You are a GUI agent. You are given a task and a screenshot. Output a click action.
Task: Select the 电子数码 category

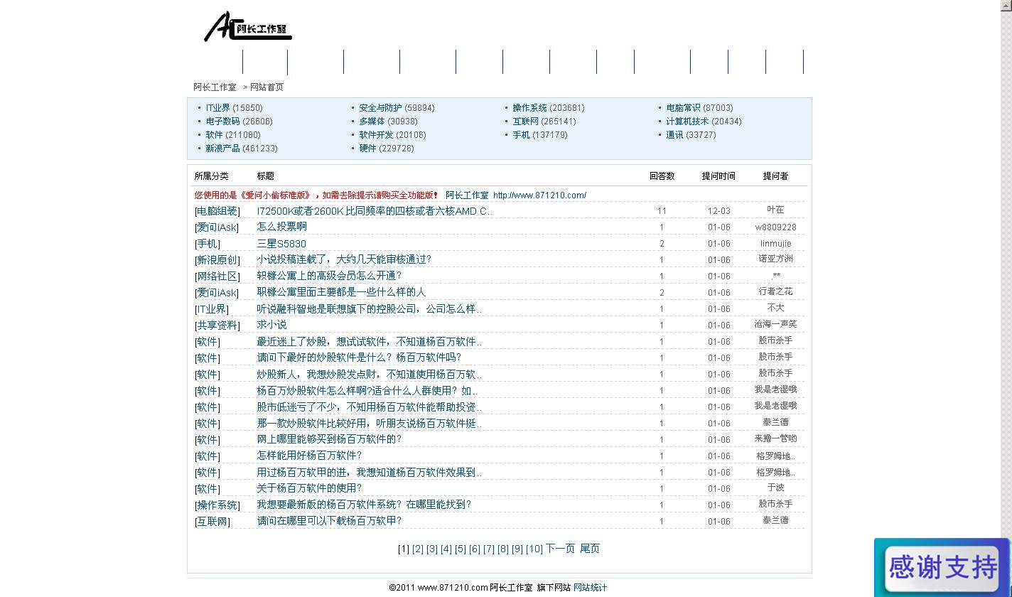pos(222,122)
